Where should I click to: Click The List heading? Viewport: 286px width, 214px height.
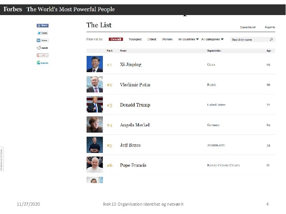tap(99, 25)
